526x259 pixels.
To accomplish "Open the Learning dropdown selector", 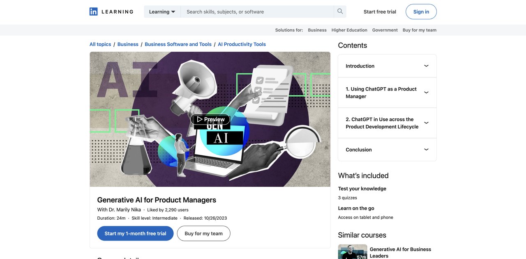I will [x=162, y=11].
